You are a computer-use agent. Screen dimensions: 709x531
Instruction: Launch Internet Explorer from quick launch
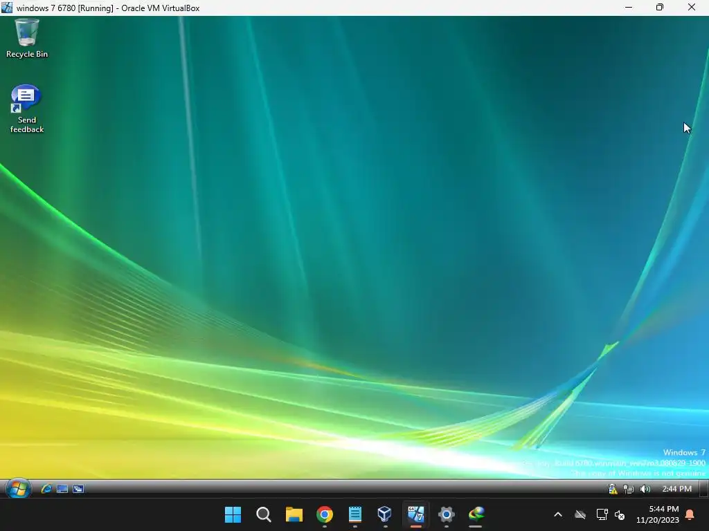(x=46, y=489)
